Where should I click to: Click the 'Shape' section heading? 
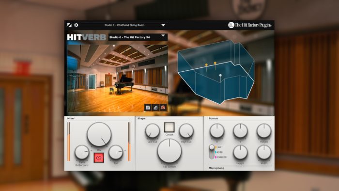[x=141, y=118]
